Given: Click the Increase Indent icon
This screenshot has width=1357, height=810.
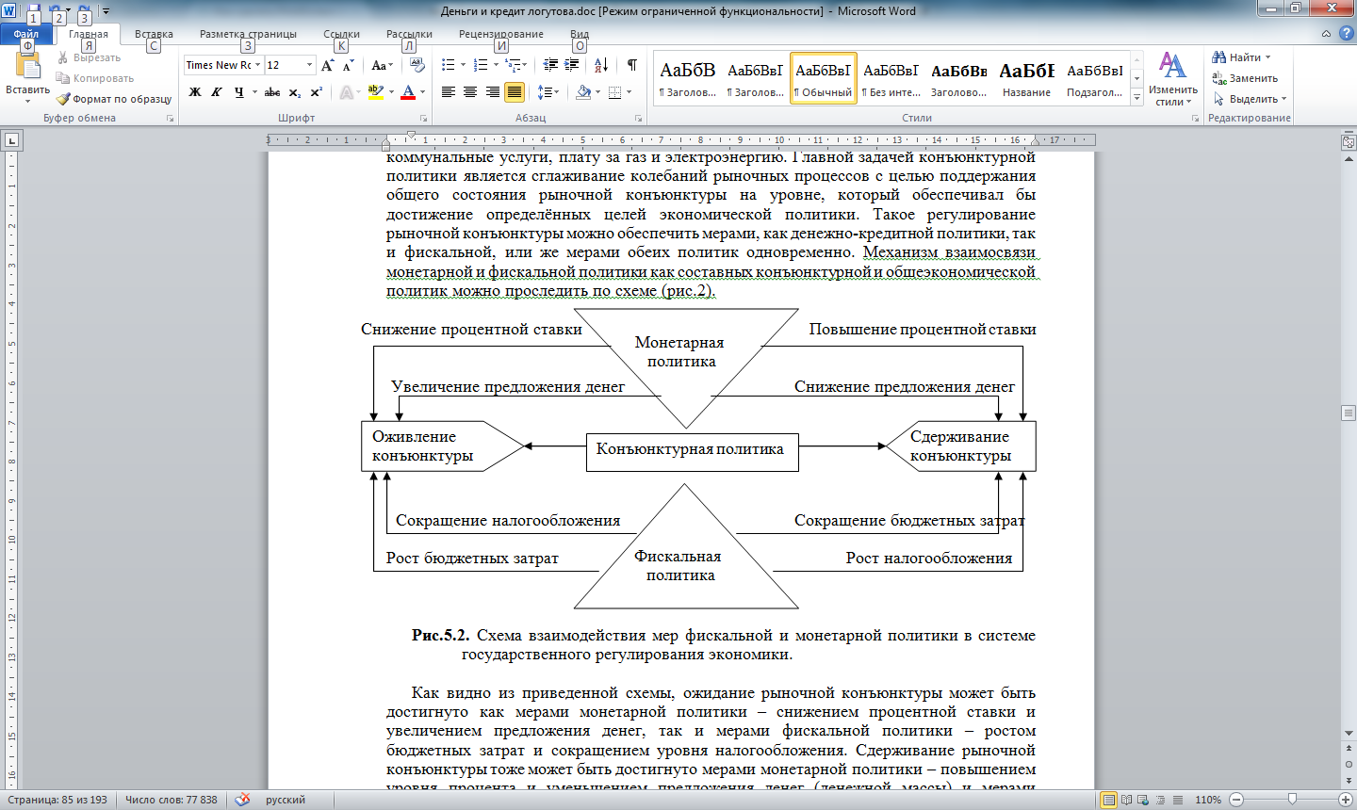Looking at the screenshot, I should click(572, 65).
